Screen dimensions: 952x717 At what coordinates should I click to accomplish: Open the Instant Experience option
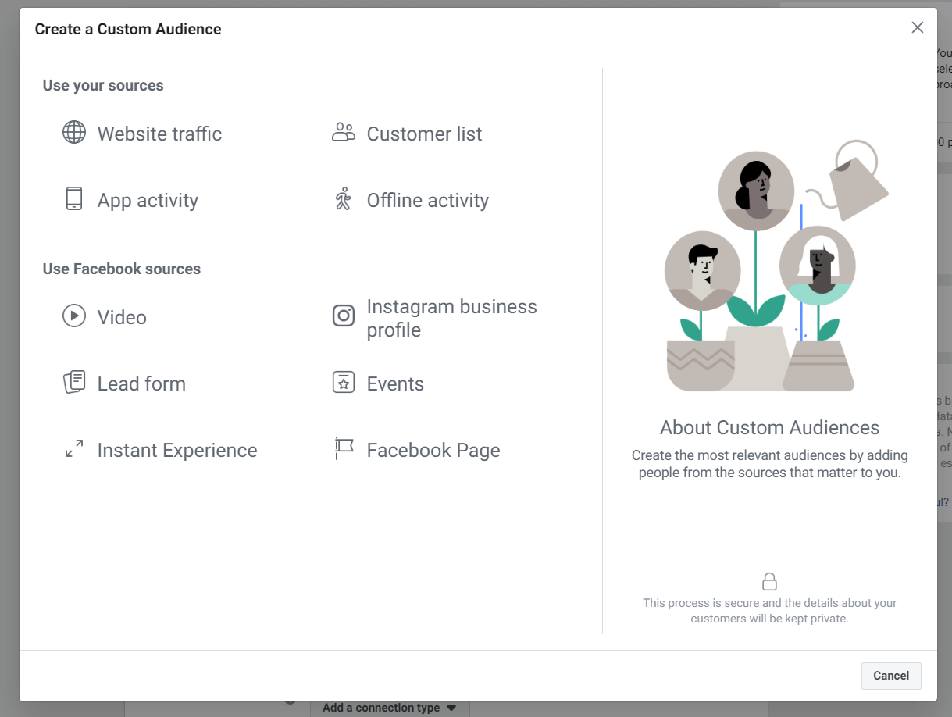[177, 450]
